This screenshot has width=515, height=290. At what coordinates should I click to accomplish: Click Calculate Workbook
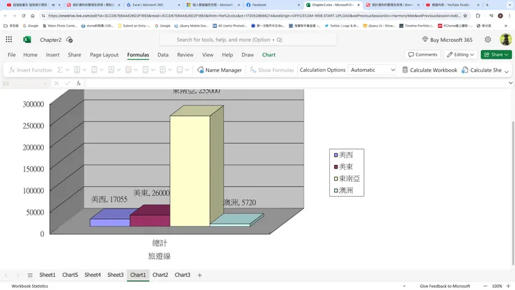pos(429,70)
